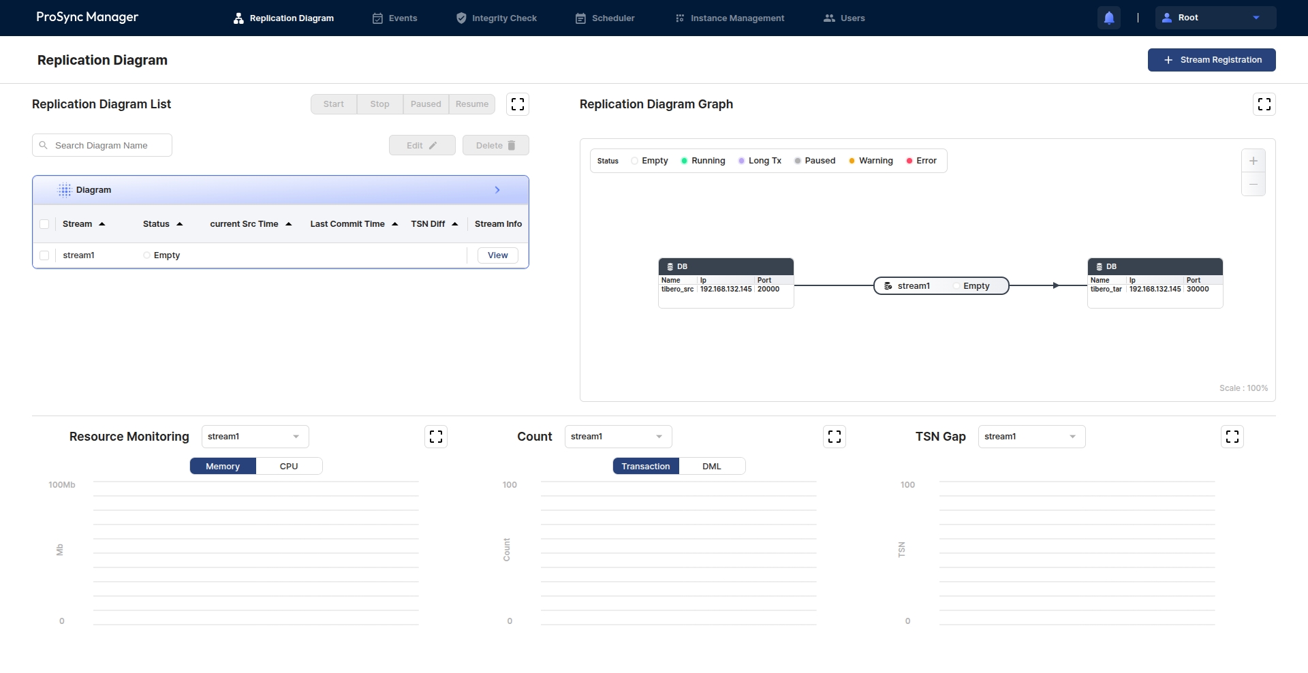Zoom in the graph with plus icon

[x=1253, y=161]
